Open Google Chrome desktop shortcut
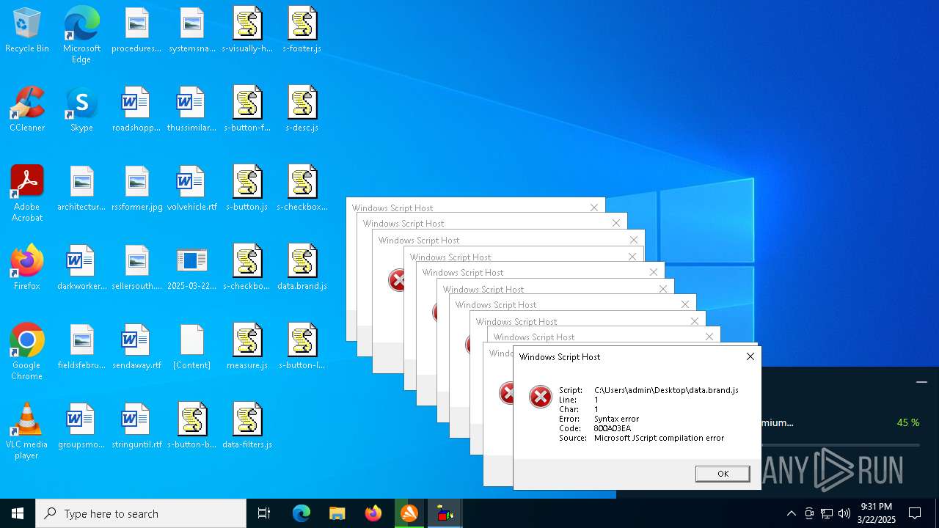This screenshot has width=939, height=528. click(27, 352)
